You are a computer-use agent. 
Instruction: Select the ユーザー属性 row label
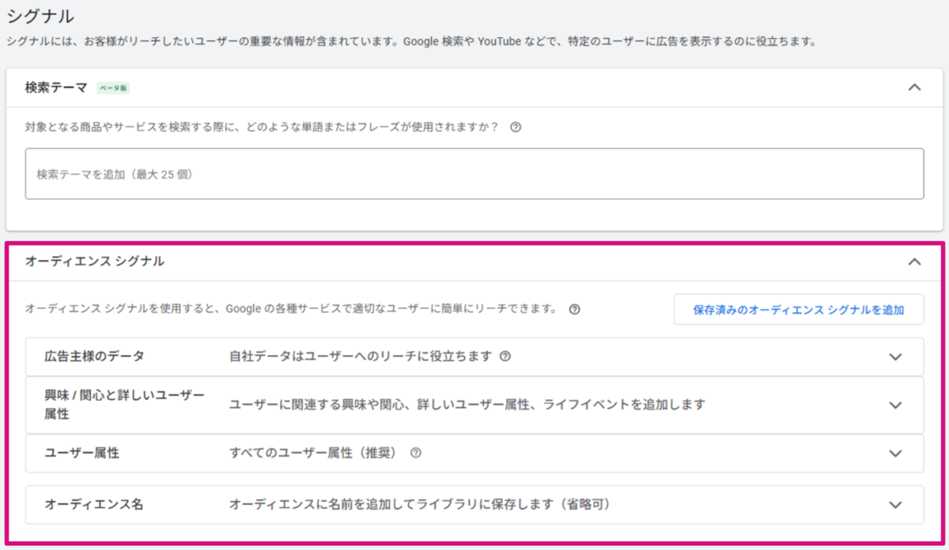coord(82,454)
